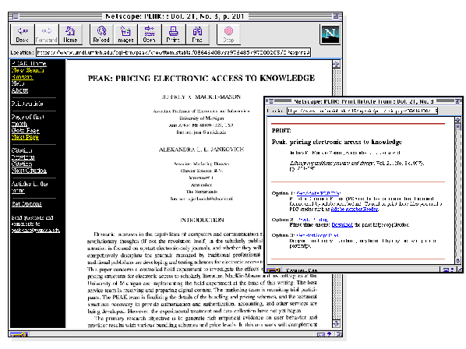466x349 pixels.
Task: Click the Open location toolbar icon
Action: (x=149, y=34)
